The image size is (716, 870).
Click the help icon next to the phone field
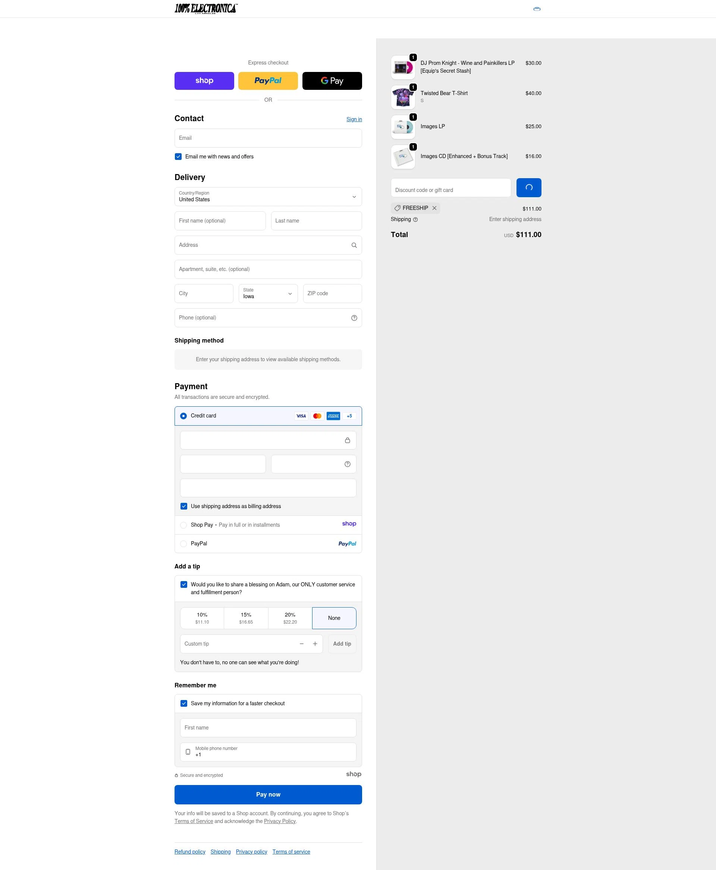[354, 318]
